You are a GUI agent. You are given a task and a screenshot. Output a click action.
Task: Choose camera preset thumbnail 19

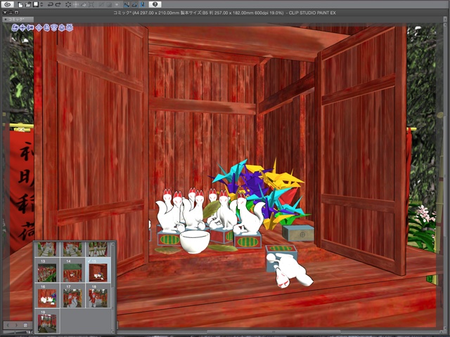pos(47,322)
